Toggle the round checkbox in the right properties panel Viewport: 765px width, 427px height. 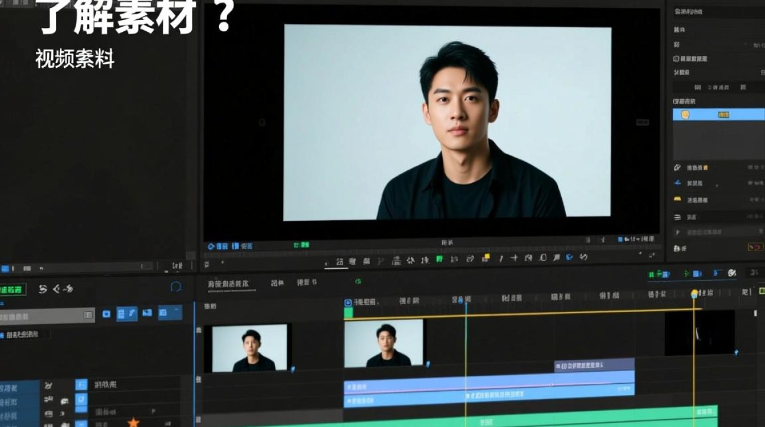click(676, 59)
